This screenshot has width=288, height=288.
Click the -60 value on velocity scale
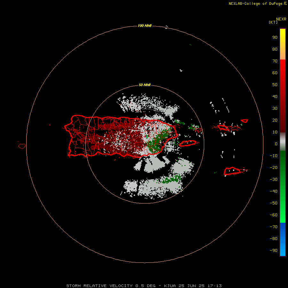point(274,215)
